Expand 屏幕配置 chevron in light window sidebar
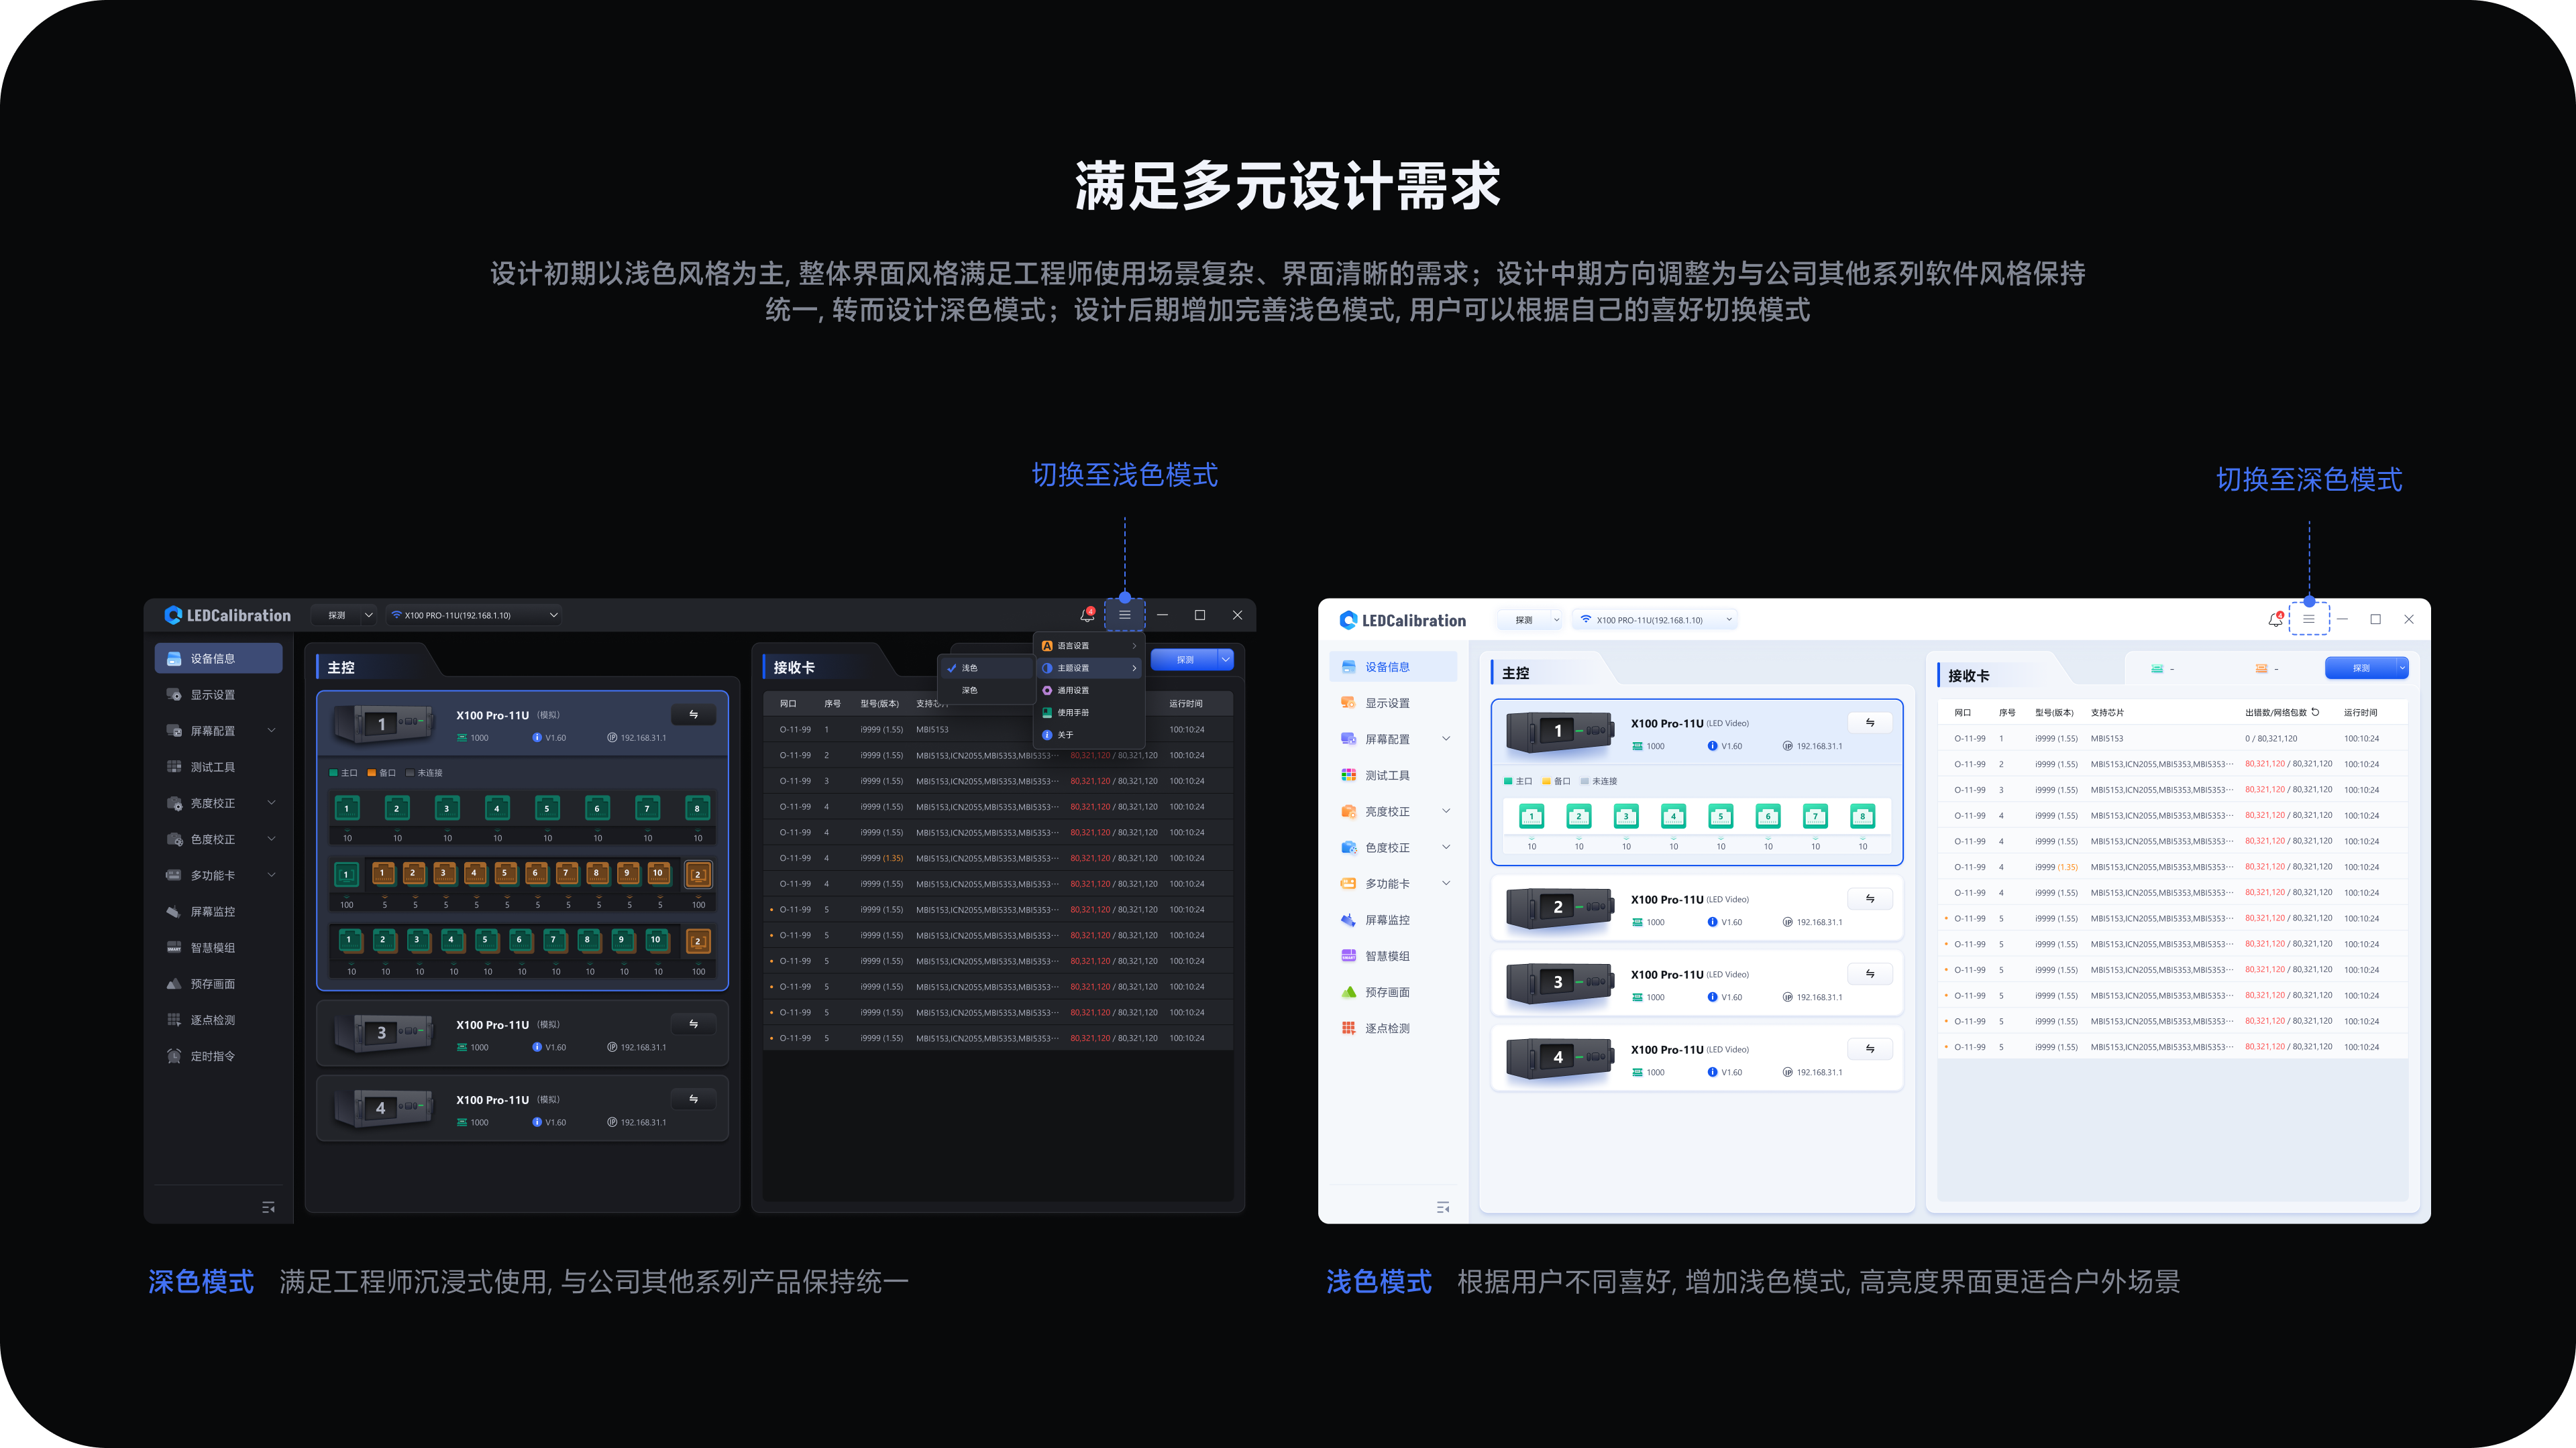Screen dimensions: 2576x1448 [1445, 739]
